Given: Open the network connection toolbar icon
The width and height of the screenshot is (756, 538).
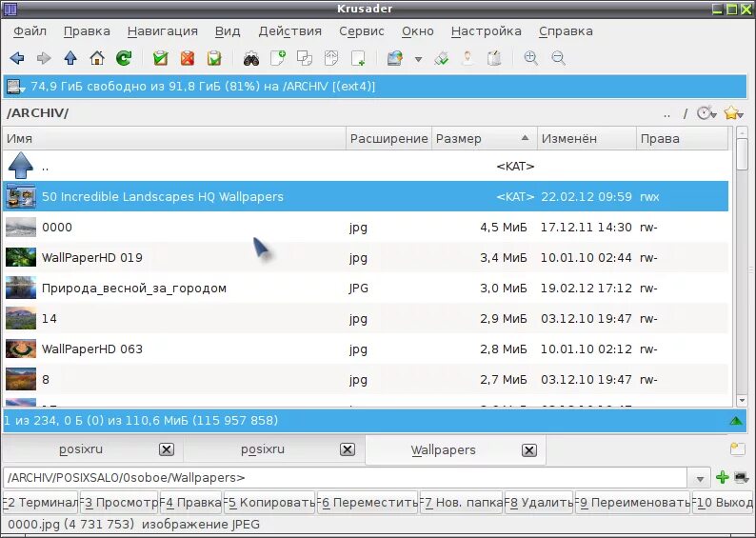Looking at the screenshot, I should tap(395, 58).
